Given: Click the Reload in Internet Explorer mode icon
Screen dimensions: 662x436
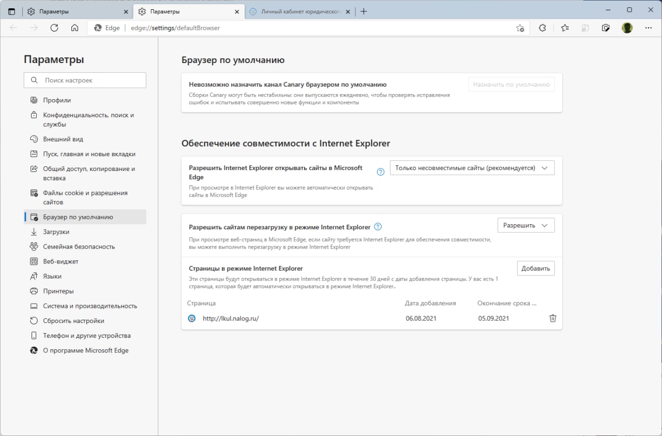Looking at the screenshot, I should (x=585, y=28).
